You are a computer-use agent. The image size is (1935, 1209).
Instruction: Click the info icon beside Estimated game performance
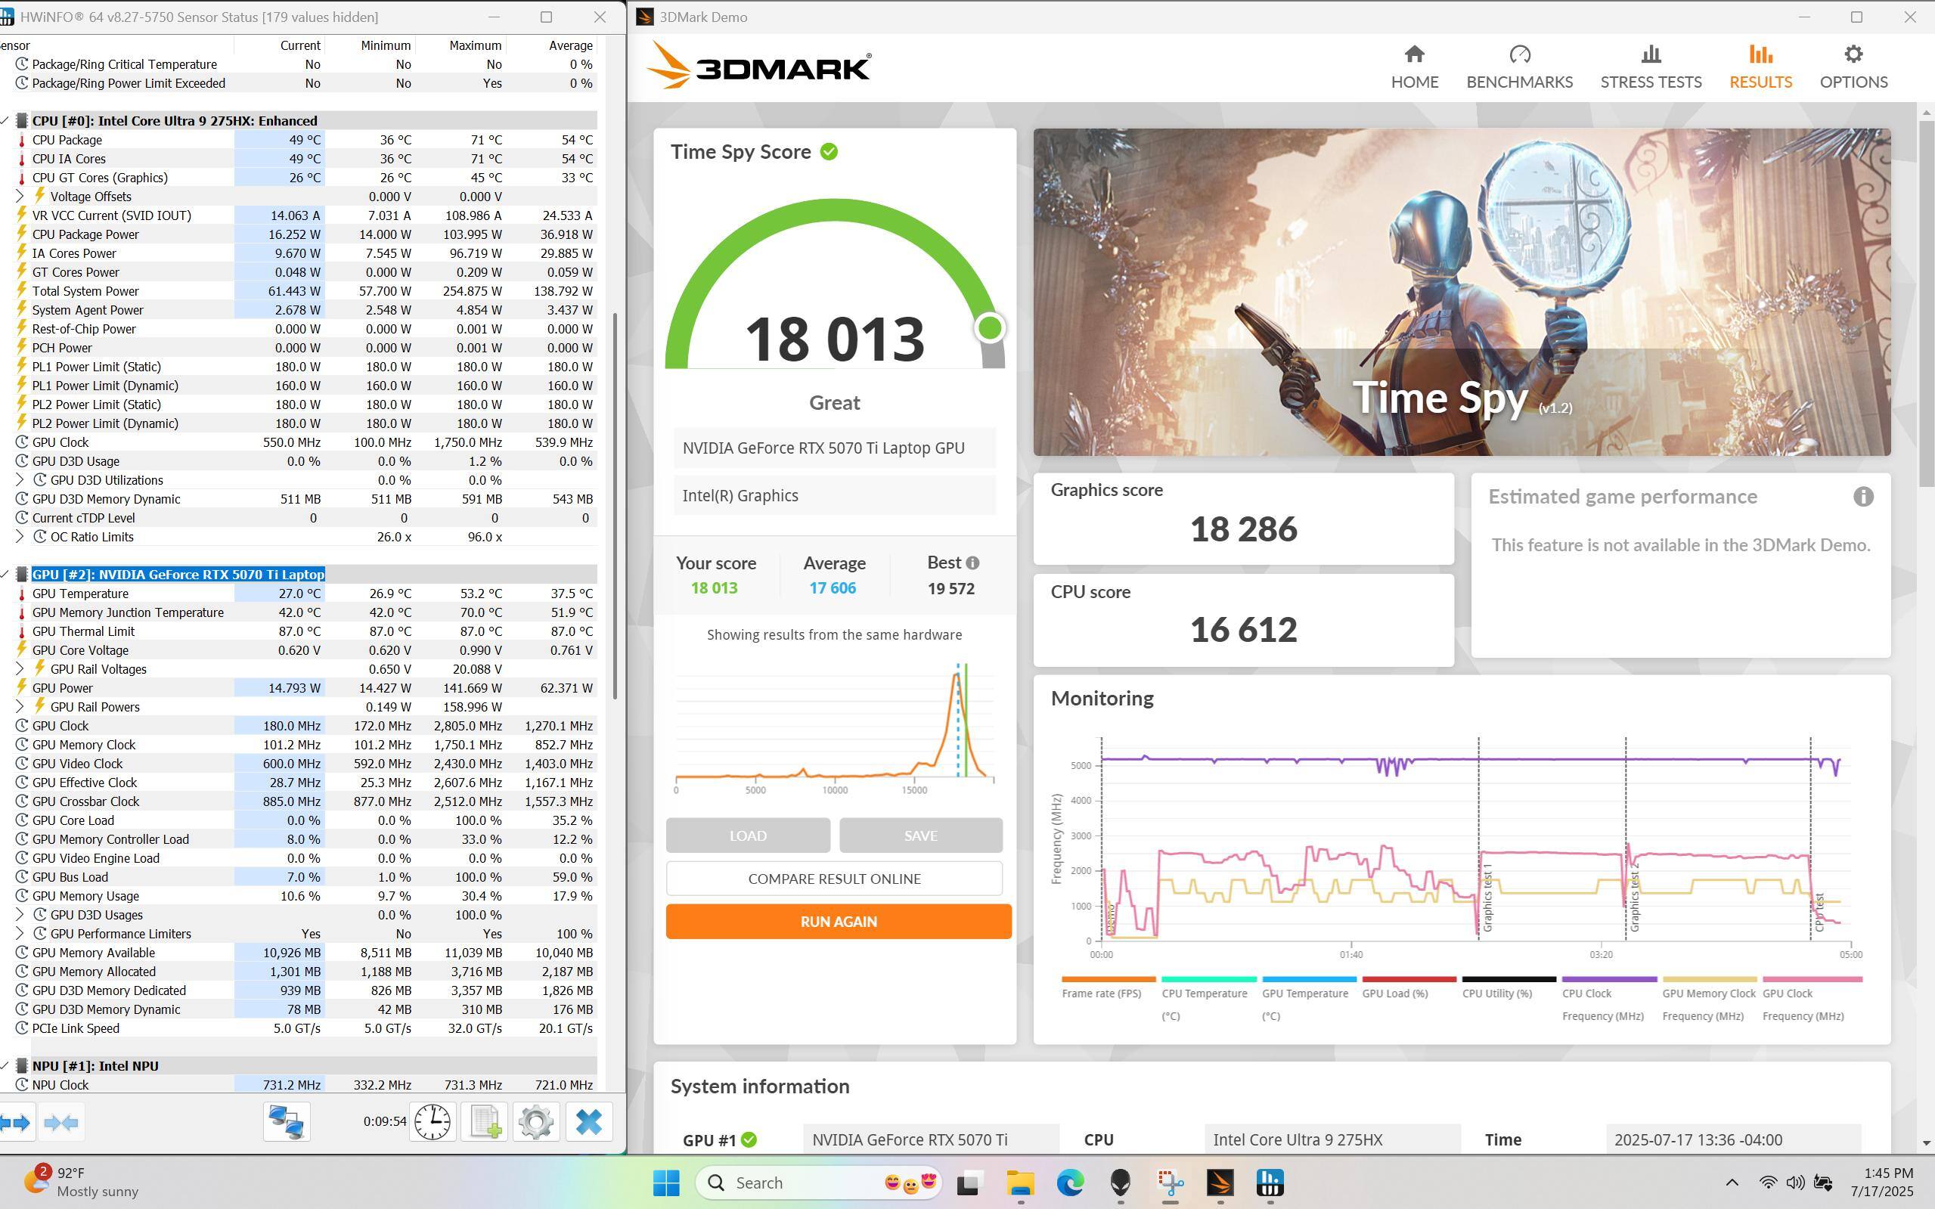[x=1863, y=497]
